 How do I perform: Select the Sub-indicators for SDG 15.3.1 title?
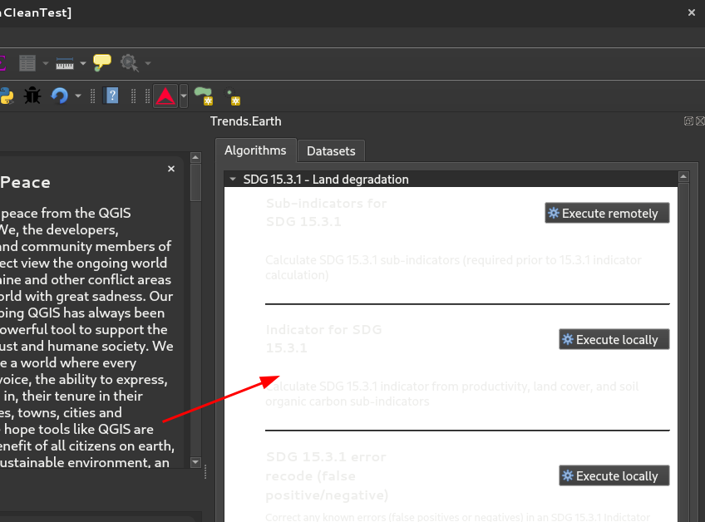click(326, 212)
